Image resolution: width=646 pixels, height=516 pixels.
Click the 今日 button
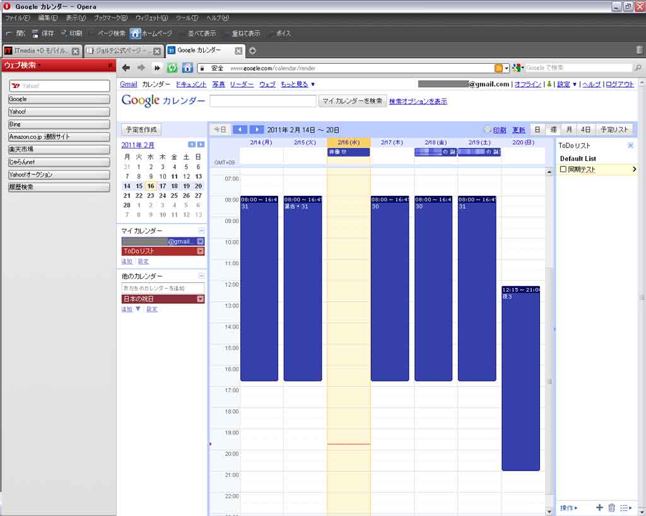pyautogui.click(x=220, y=129)
